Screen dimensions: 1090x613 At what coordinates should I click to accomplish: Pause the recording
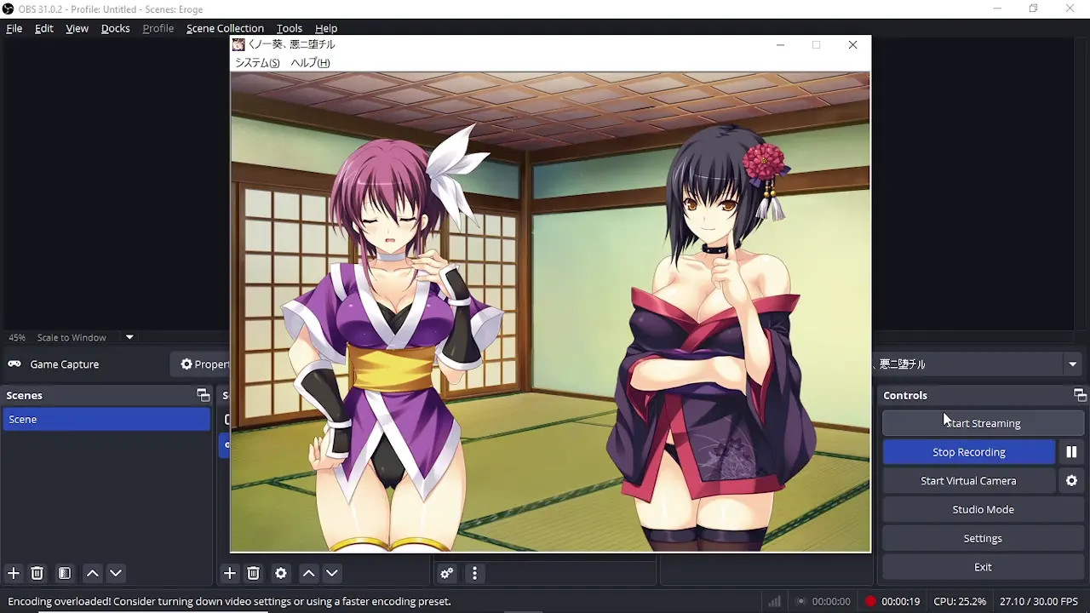coord(1071,452)
